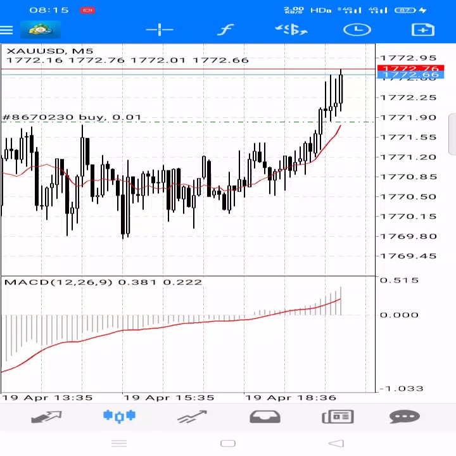Open the indicators list (f icon)

click(225, 30)
